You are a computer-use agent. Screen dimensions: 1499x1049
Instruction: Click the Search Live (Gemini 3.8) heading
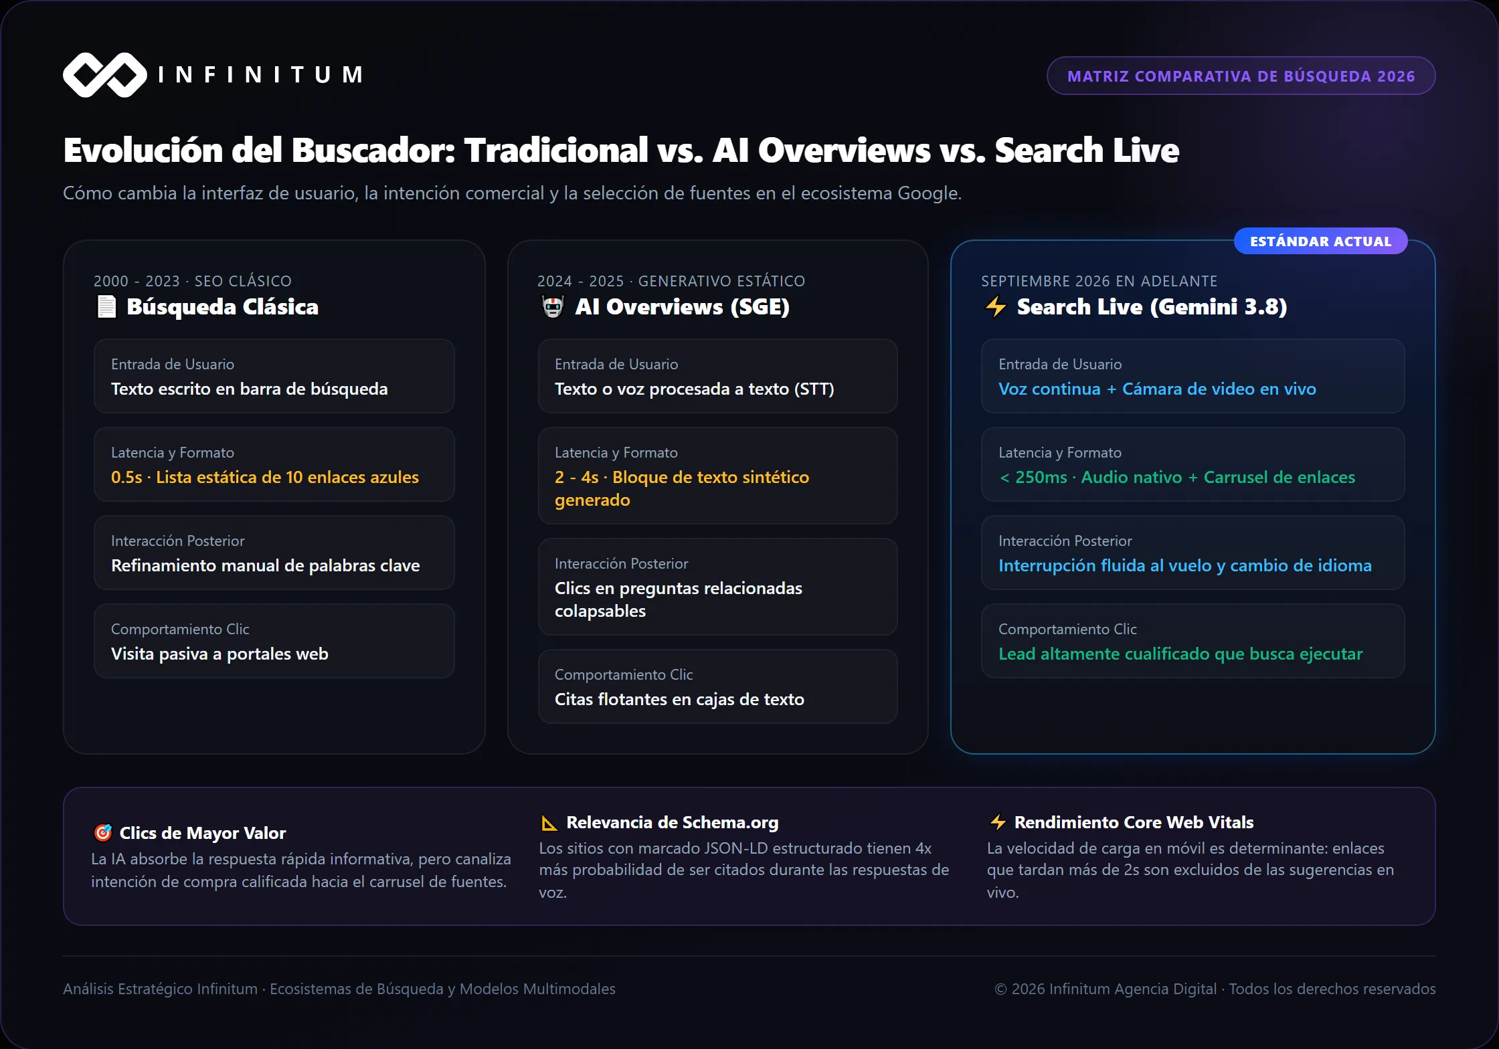(1152, 307)
